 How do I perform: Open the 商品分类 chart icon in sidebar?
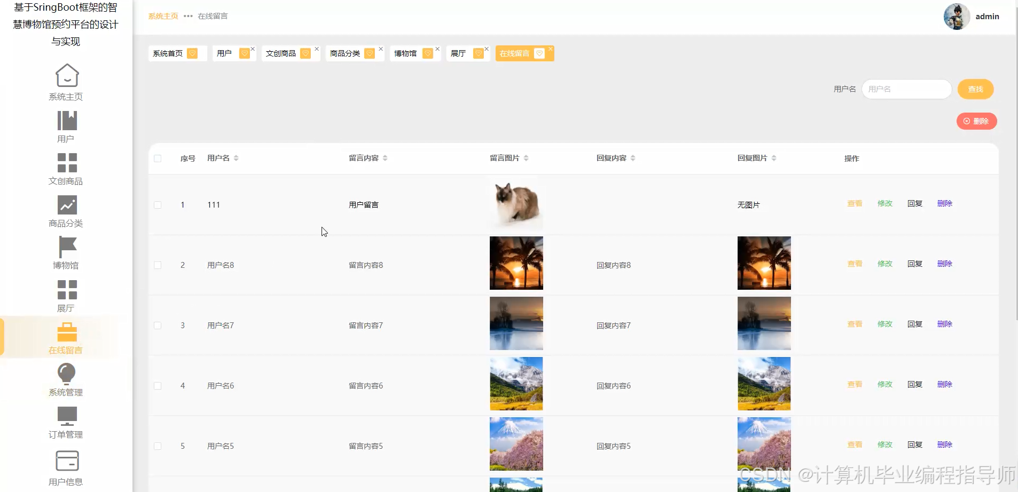click(x=67, y=205)
